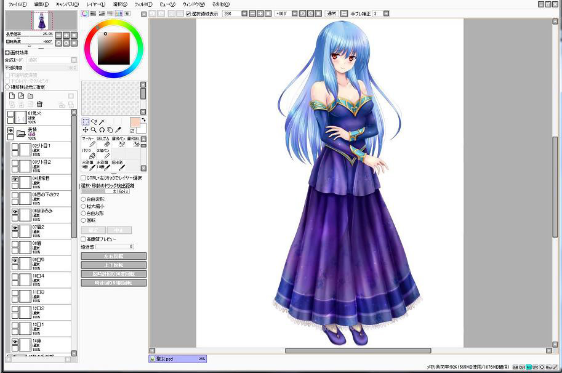Select the Hand pan tool

click(110, 130)
